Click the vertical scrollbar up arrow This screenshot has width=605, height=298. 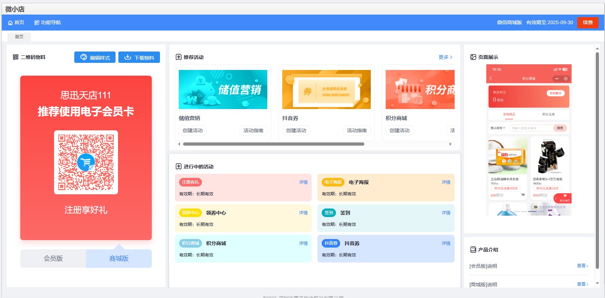(x=598, y=48)
